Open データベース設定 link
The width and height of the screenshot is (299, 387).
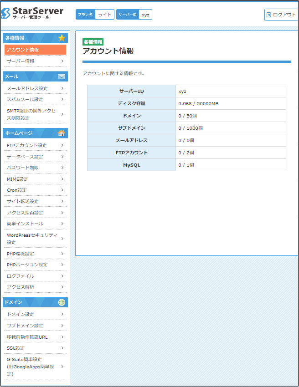[x=36, y=157]
